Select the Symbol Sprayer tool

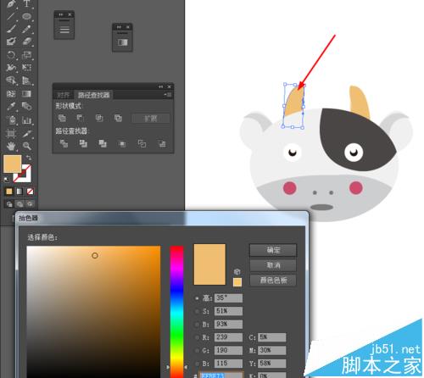(x=11, y=120)
